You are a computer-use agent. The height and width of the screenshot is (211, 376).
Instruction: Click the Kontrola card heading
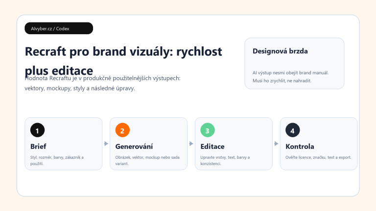(300, 147)
